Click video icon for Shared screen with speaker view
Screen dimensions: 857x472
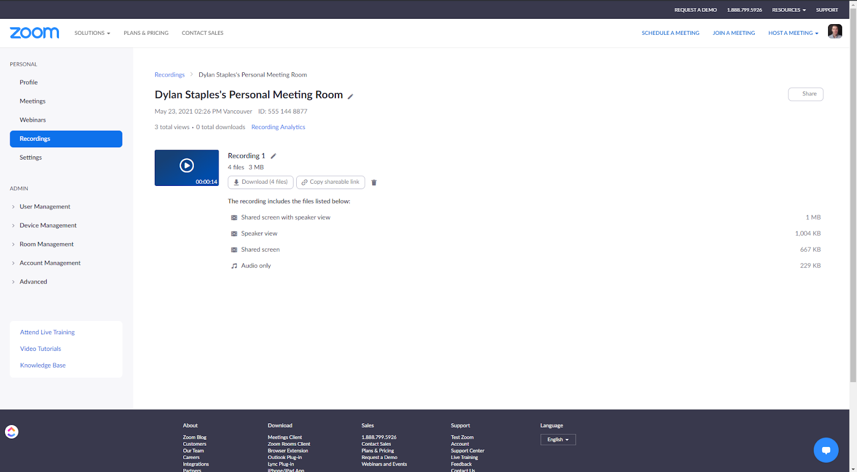pos(234,218)
